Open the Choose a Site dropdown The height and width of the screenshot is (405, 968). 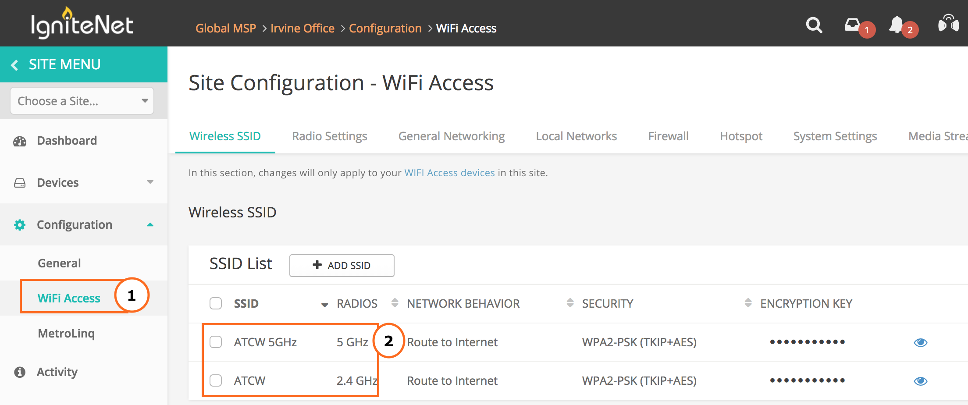(82, 101)
